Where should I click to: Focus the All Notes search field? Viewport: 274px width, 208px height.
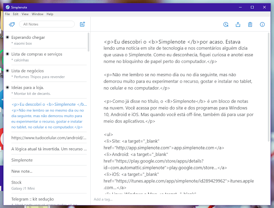[47, 24]
